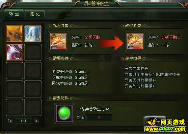Switch to the 转生 tab
188x134 pixels.
tap(14, 14)
